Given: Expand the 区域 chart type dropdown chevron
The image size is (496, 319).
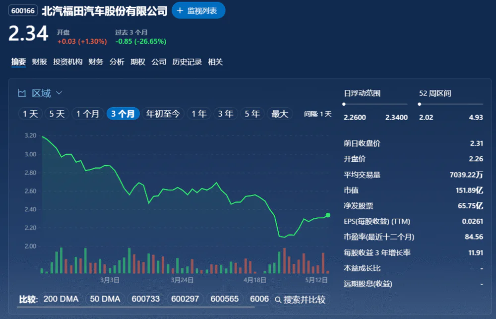Looking at the screenshot, I should click(59, 93).
